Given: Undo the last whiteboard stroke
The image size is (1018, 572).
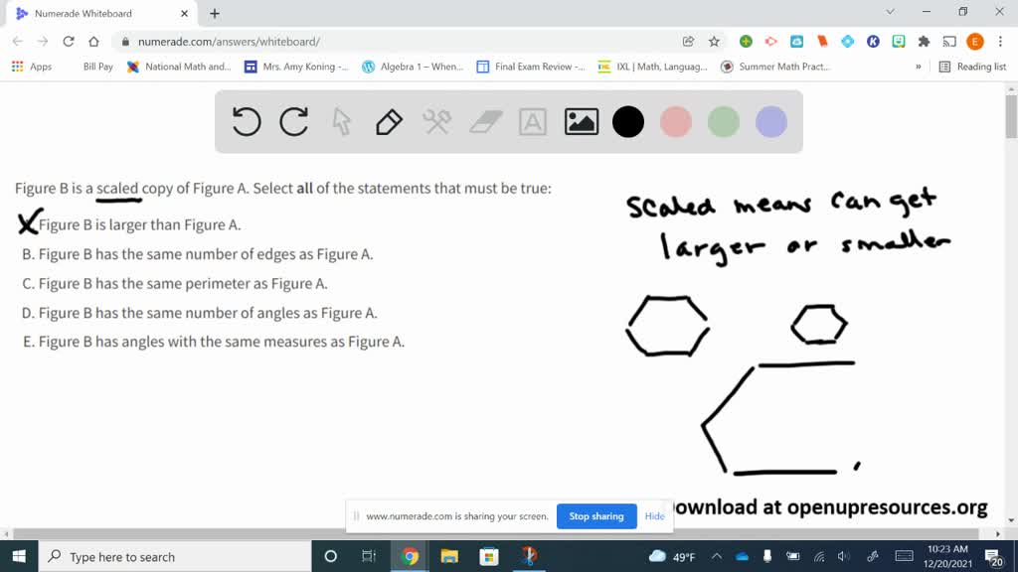Looking at the screenshot, I should click(x=247, y=121).
